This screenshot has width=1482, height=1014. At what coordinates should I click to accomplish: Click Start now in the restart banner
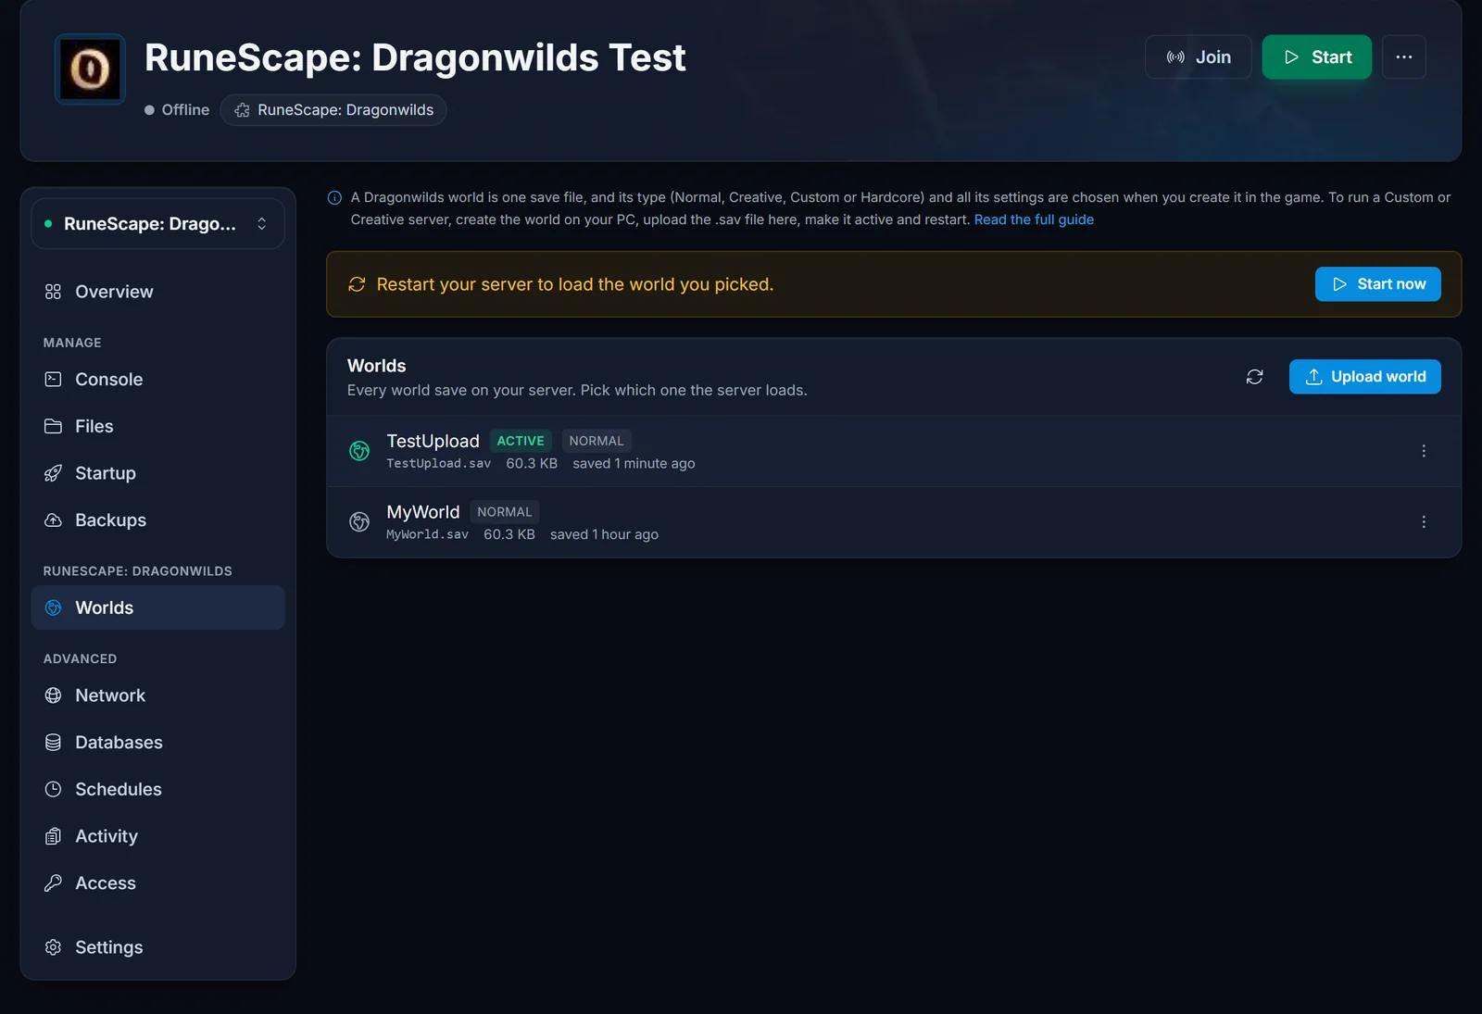click(1377, 284)
